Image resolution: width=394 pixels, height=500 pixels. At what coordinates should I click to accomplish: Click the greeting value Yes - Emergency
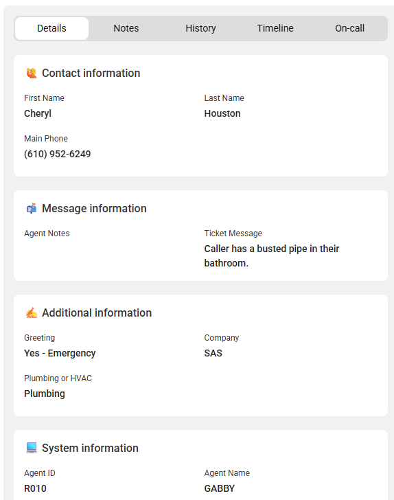pos(60,353)
